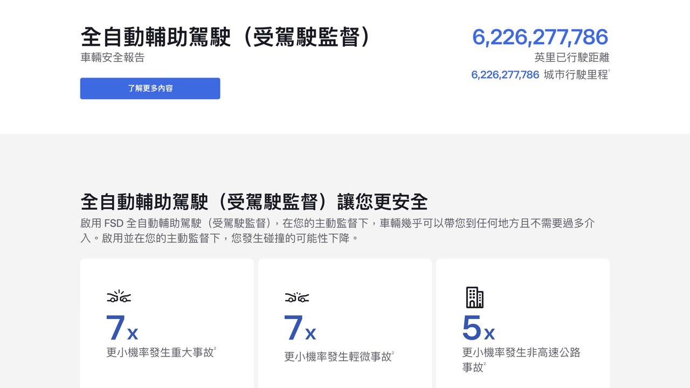The width and height of the screenshot is (690, 388).
Task: Open footnote 2 after 重大事故
Action: pyautogui.click(x=215, y=349)
